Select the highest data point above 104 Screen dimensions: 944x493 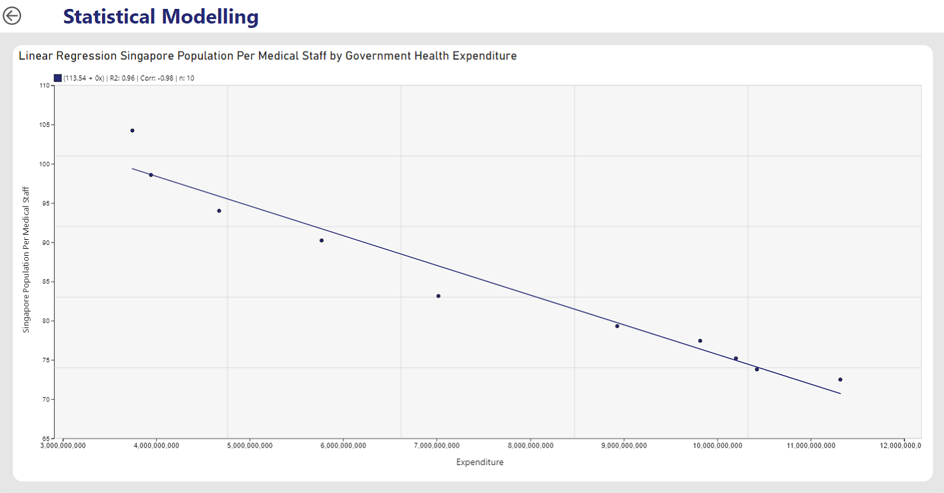pos(132,131)
